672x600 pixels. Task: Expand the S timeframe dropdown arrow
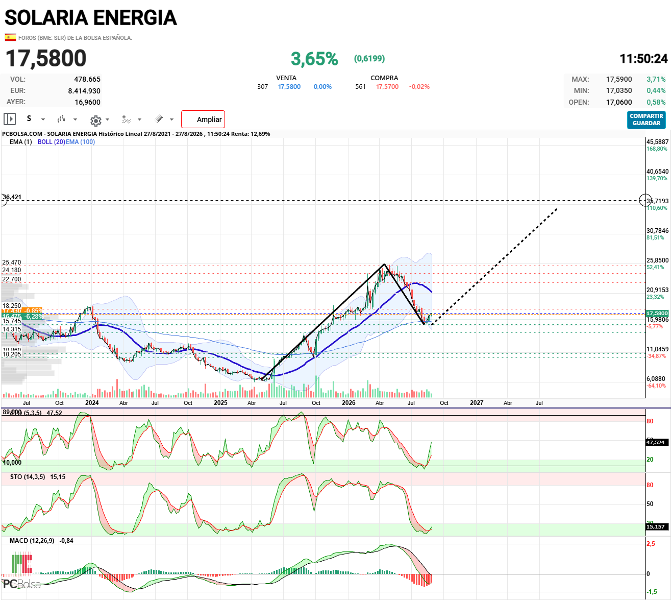(43, 119)
